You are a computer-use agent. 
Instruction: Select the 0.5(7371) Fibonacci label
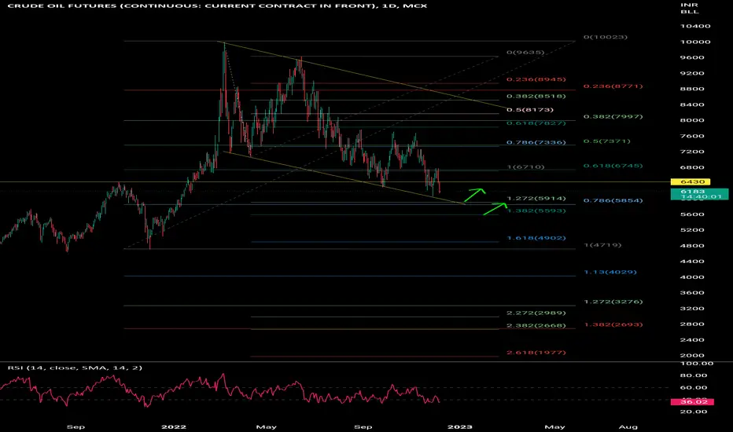607,141
